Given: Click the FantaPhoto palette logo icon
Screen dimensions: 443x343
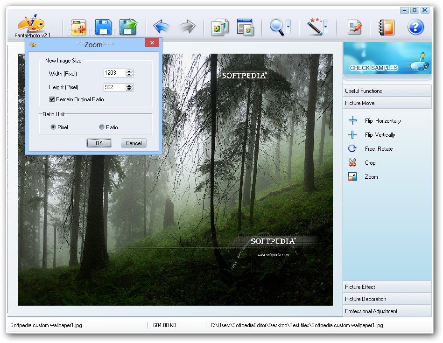Looking at the screenshot, I should (x=31, y=23).
